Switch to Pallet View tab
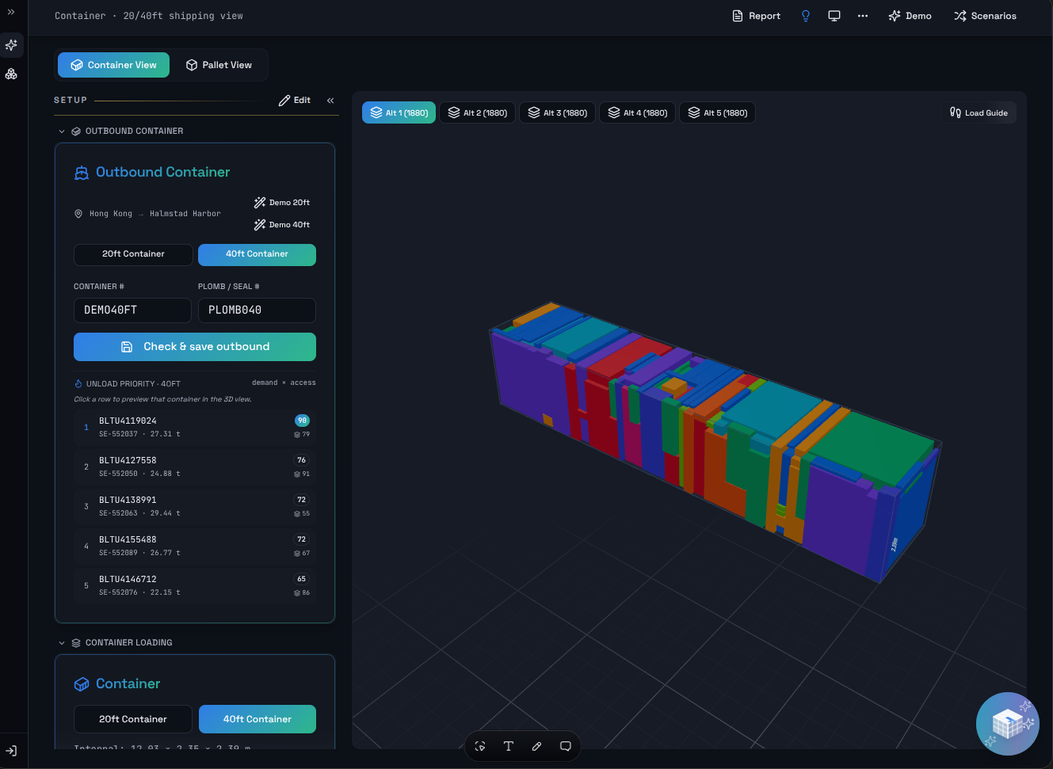 pos(219,65)
